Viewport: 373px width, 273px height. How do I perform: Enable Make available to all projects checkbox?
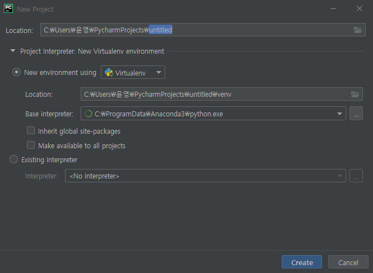click(31, 145)
